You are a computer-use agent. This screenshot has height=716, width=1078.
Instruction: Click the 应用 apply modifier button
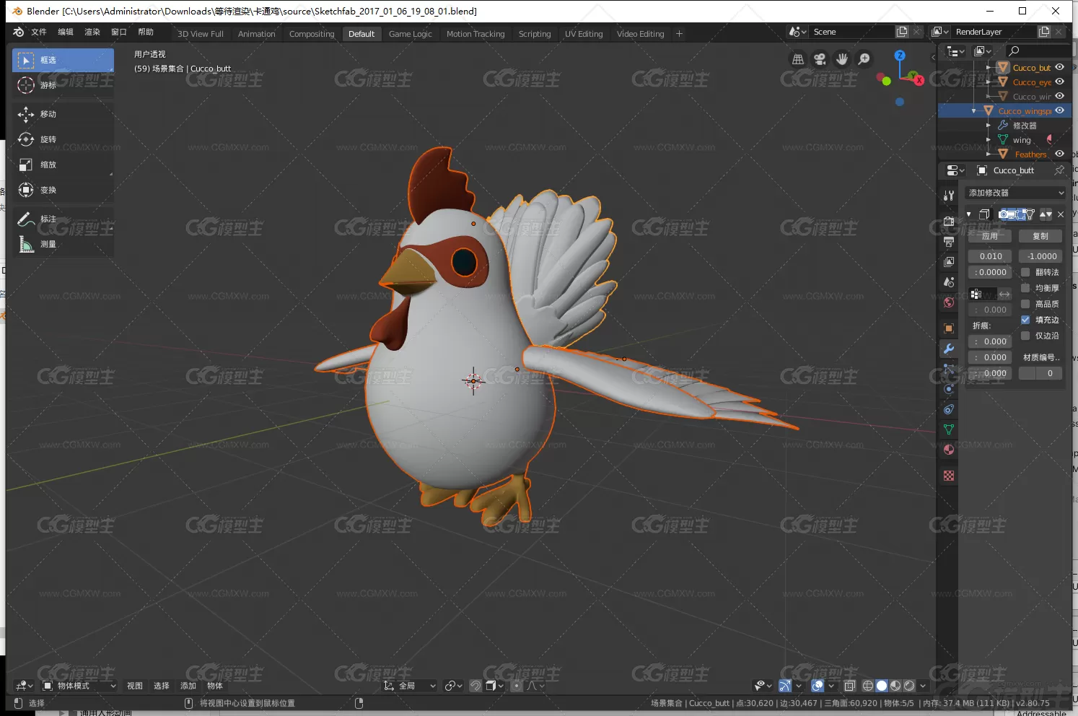990,236
